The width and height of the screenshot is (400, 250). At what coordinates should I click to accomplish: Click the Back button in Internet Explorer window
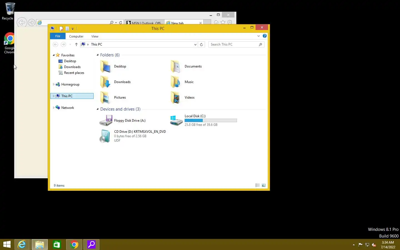[x=22, y=22]
